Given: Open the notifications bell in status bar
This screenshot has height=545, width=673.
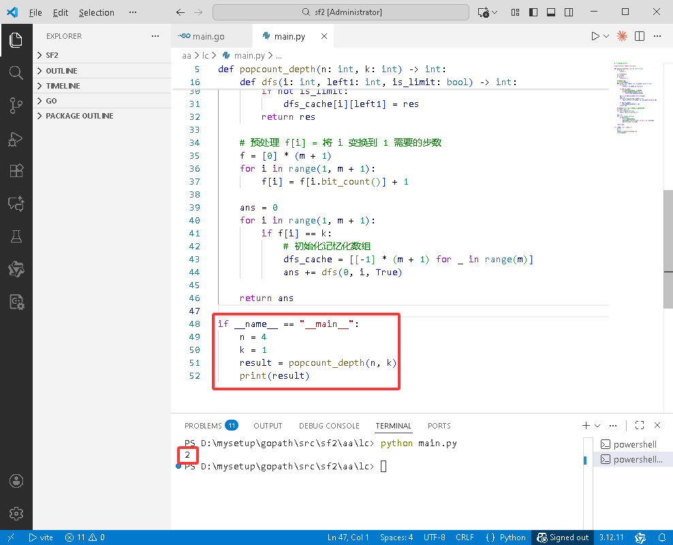Looking at the screenshot, I should (x=662, y=538).
